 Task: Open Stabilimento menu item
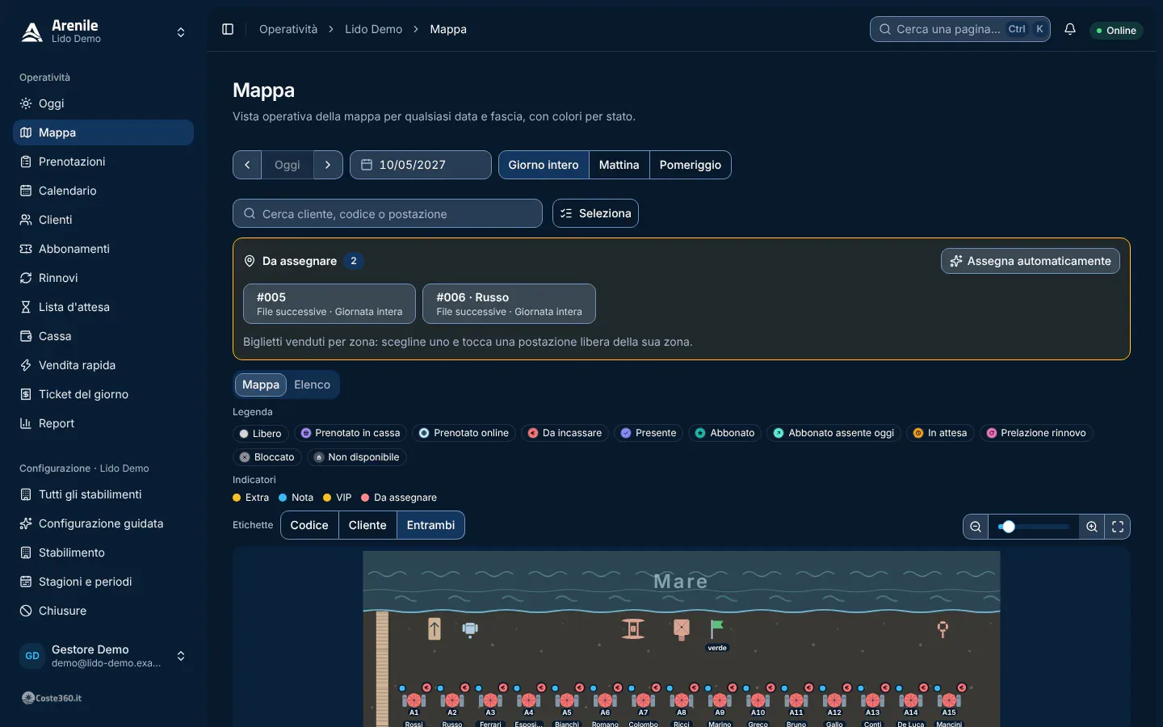point(103,553)
